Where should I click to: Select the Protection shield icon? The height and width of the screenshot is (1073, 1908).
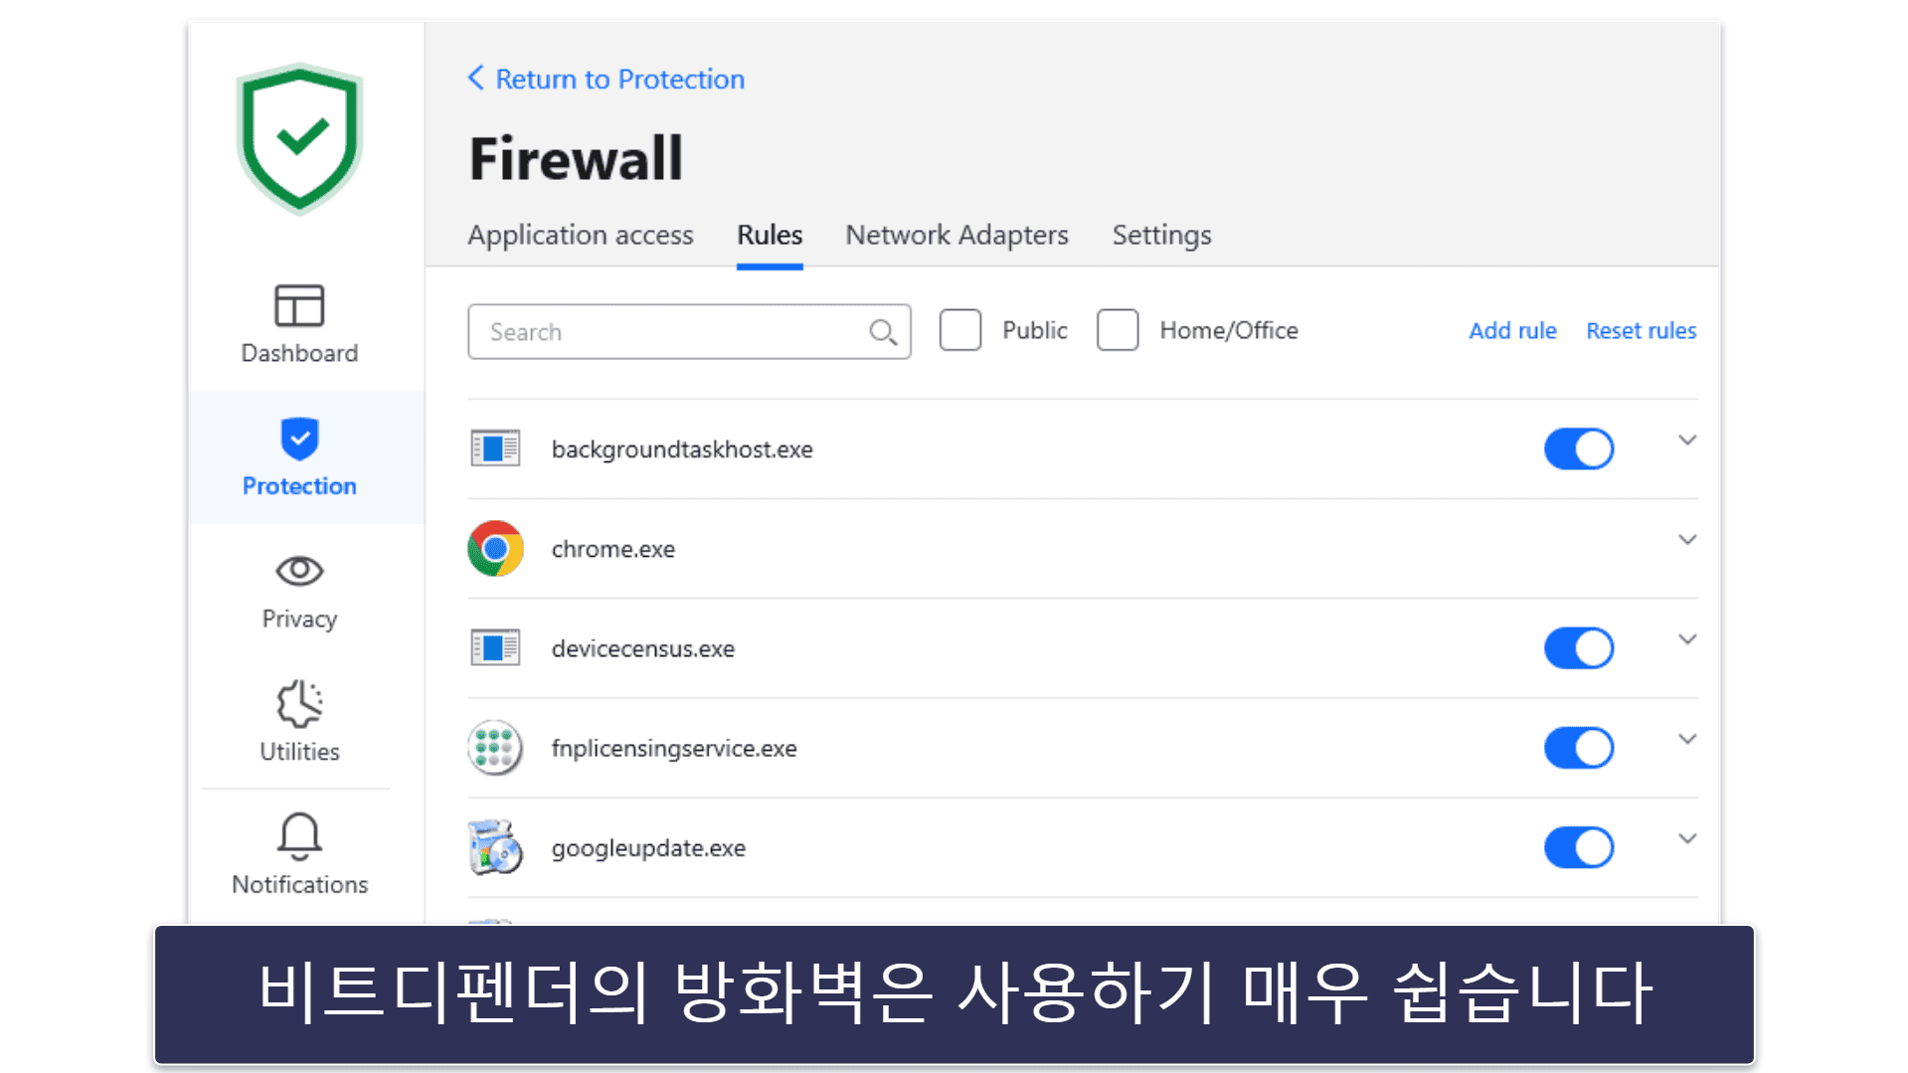[299, 439]
